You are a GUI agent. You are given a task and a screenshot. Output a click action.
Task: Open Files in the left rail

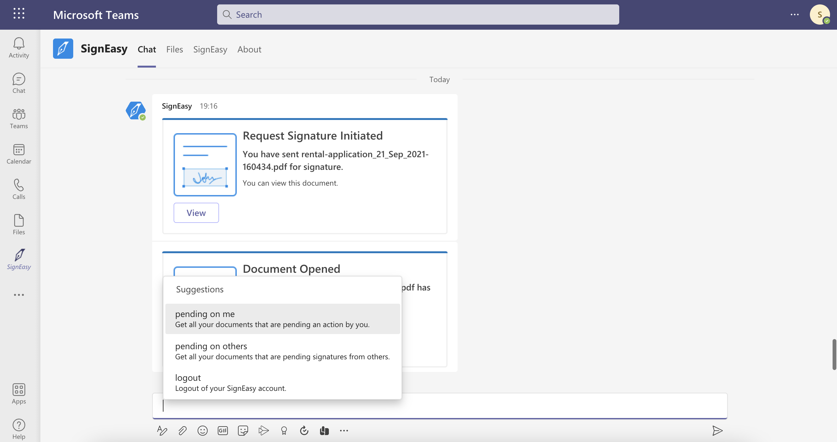[19, 224]
